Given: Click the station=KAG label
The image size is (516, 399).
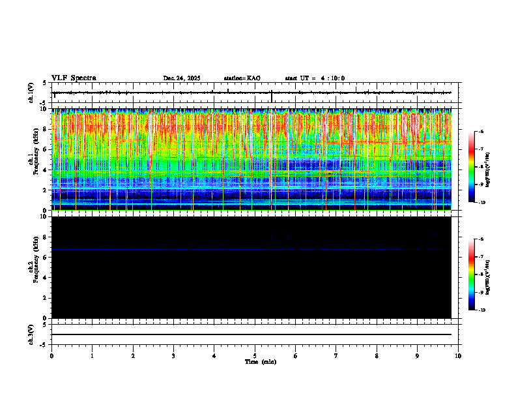Looking at the screenshot, I should [x=242, y=78].
